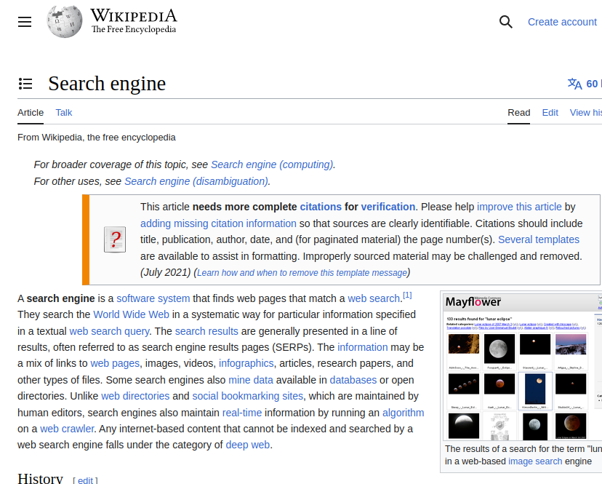The width and height of the screenshot is (602, 484).
Task: Open the web crawler link
Action: [67, 429]
